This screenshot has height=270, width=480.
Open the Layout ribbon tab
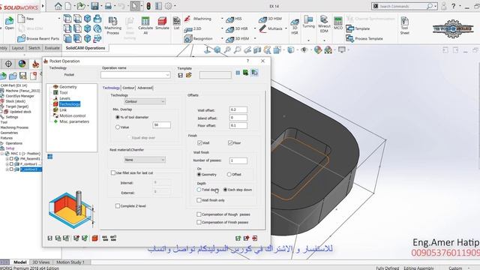coord(18,48)
